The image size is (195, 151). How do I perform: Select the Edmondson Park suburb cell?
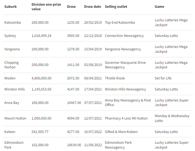(14, 145)
